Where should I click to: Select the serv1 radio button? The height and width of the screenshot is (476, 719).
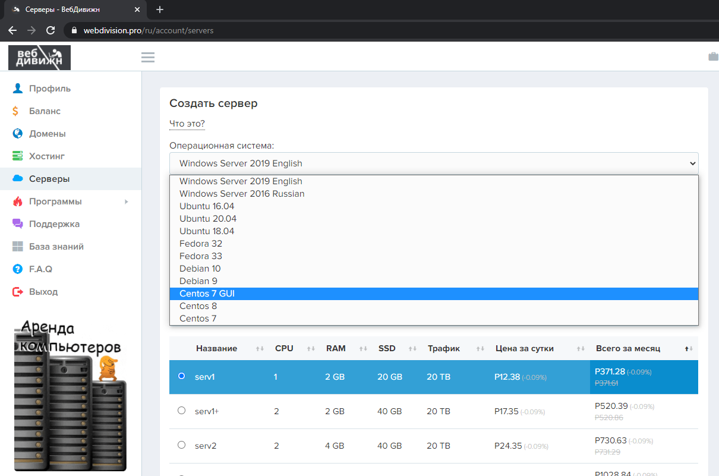pyautogui.click(x=182, y=376)
